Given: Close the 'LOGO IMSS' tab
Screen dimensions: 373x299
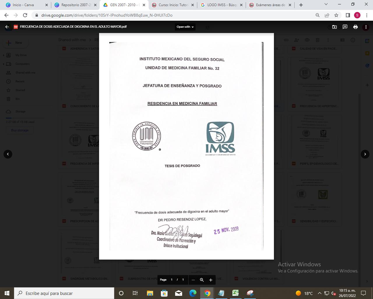Looking at the screenshot, I should (241, 5).
